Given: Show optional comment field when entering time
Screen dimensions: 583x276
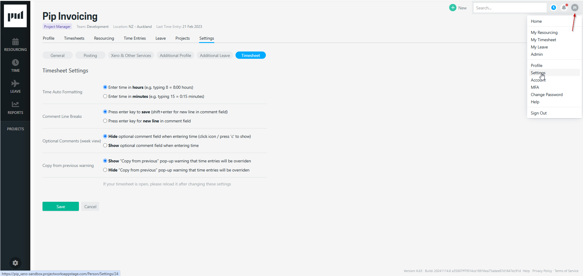Looking at the screenshot, I should [x=105, y=145].
